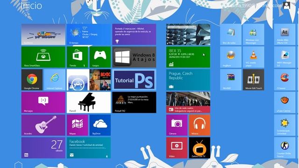
Task: Open the Piano8 piano tile
Action: [89, 103]
